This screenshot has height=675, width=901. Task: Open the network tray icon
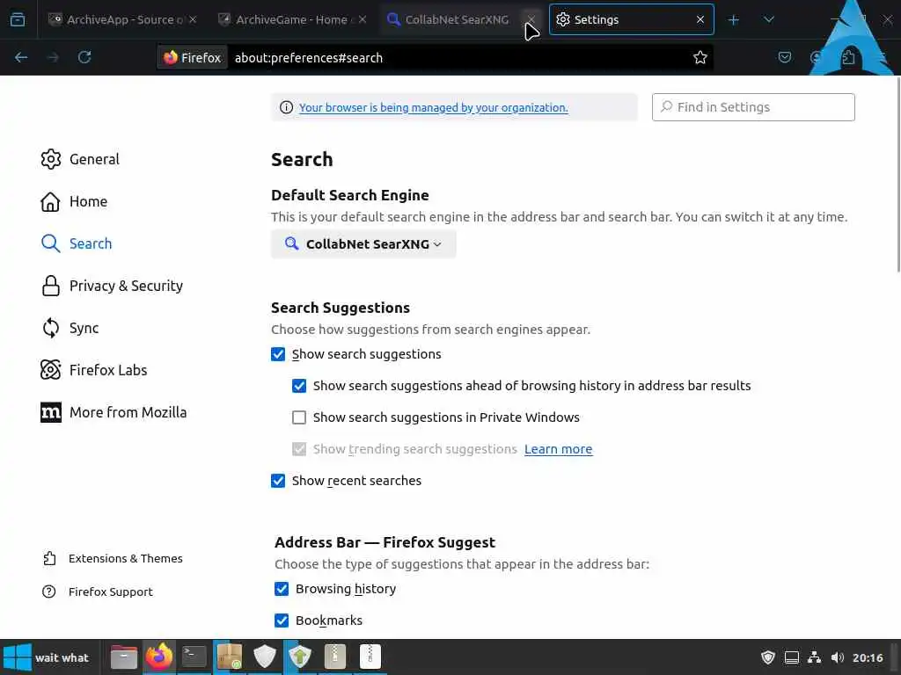coord(814,657)
